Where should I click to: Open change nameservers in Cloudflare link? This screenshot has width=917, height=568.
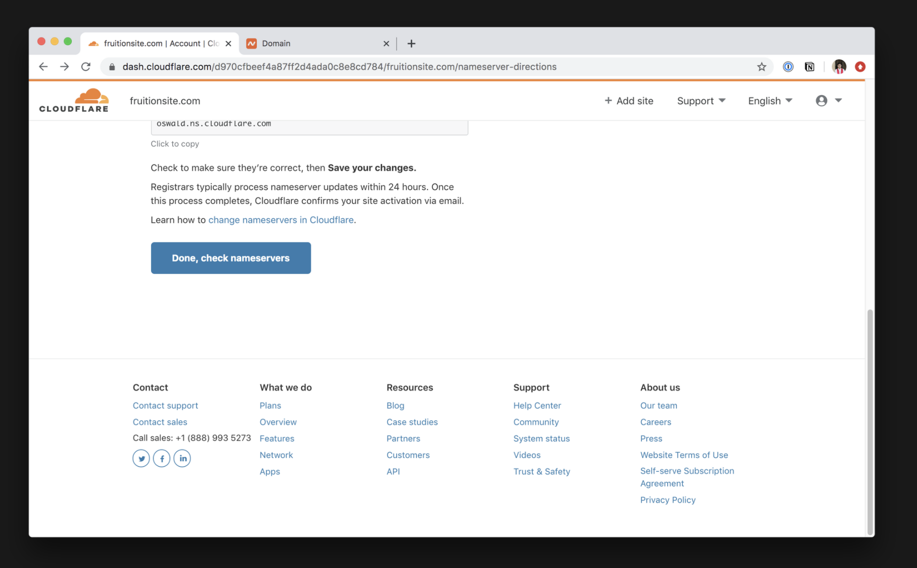click(281, 220)
